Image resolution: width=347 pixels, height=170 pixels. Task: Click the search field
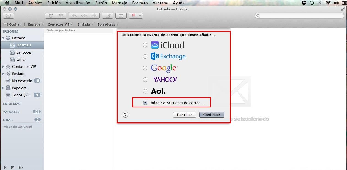click(x=299, y=16)
